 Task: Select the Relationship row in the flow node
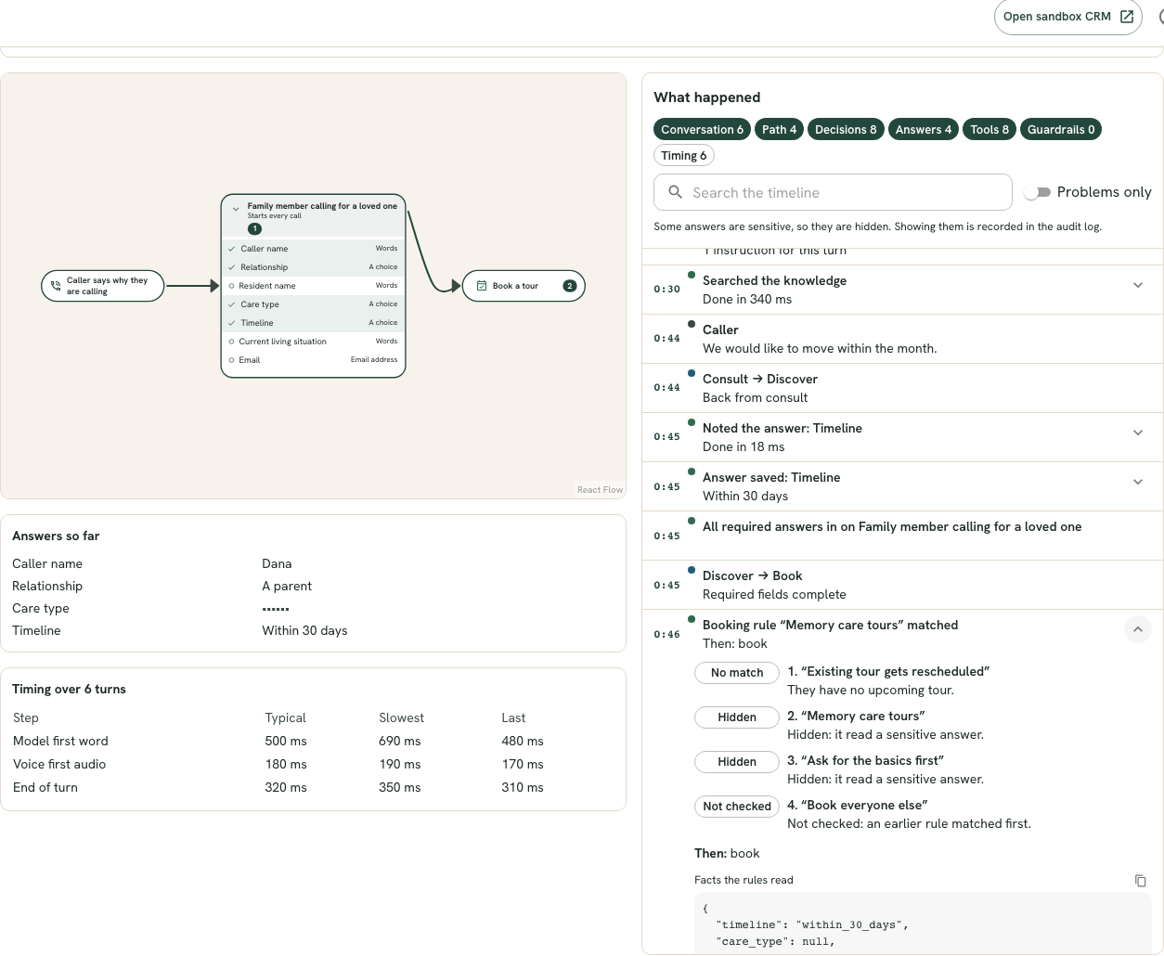314,267
